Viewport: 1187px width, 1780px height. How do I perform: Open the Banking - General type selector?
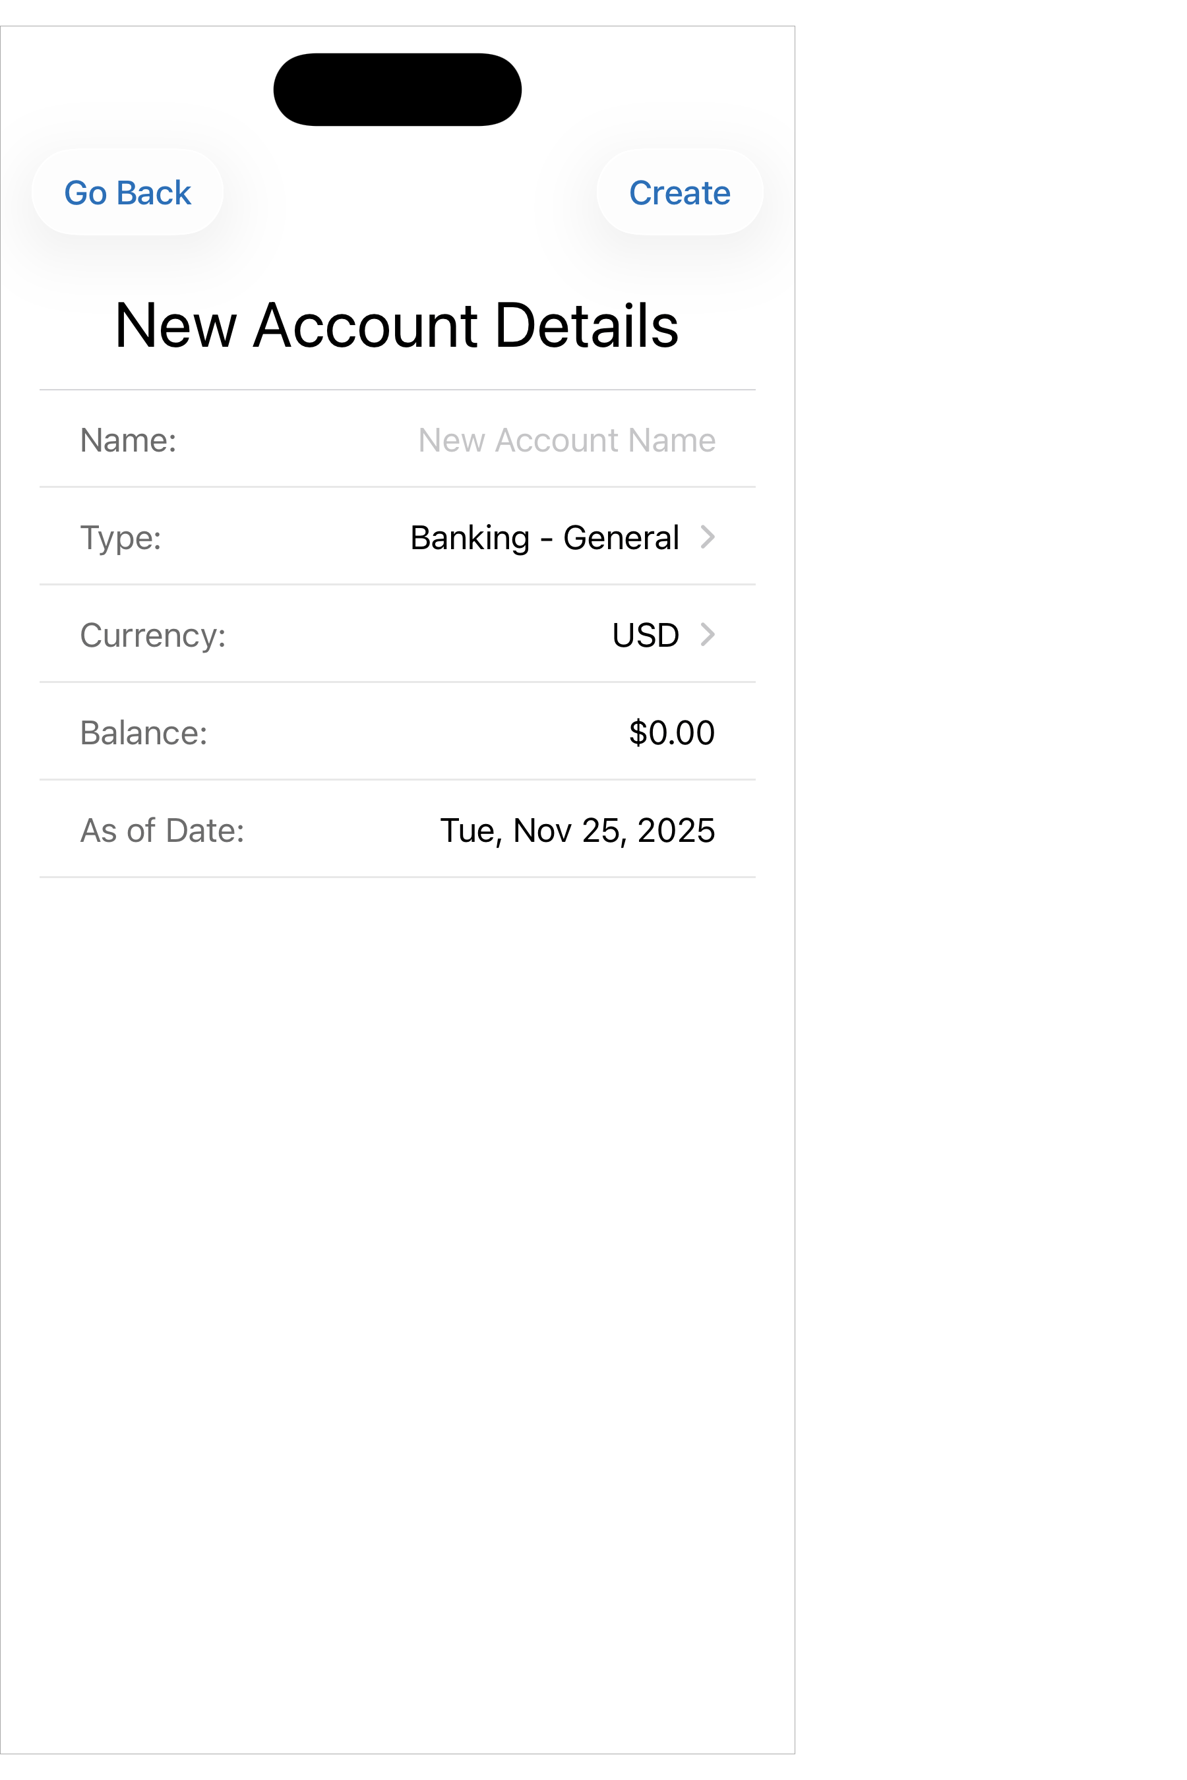543,537
